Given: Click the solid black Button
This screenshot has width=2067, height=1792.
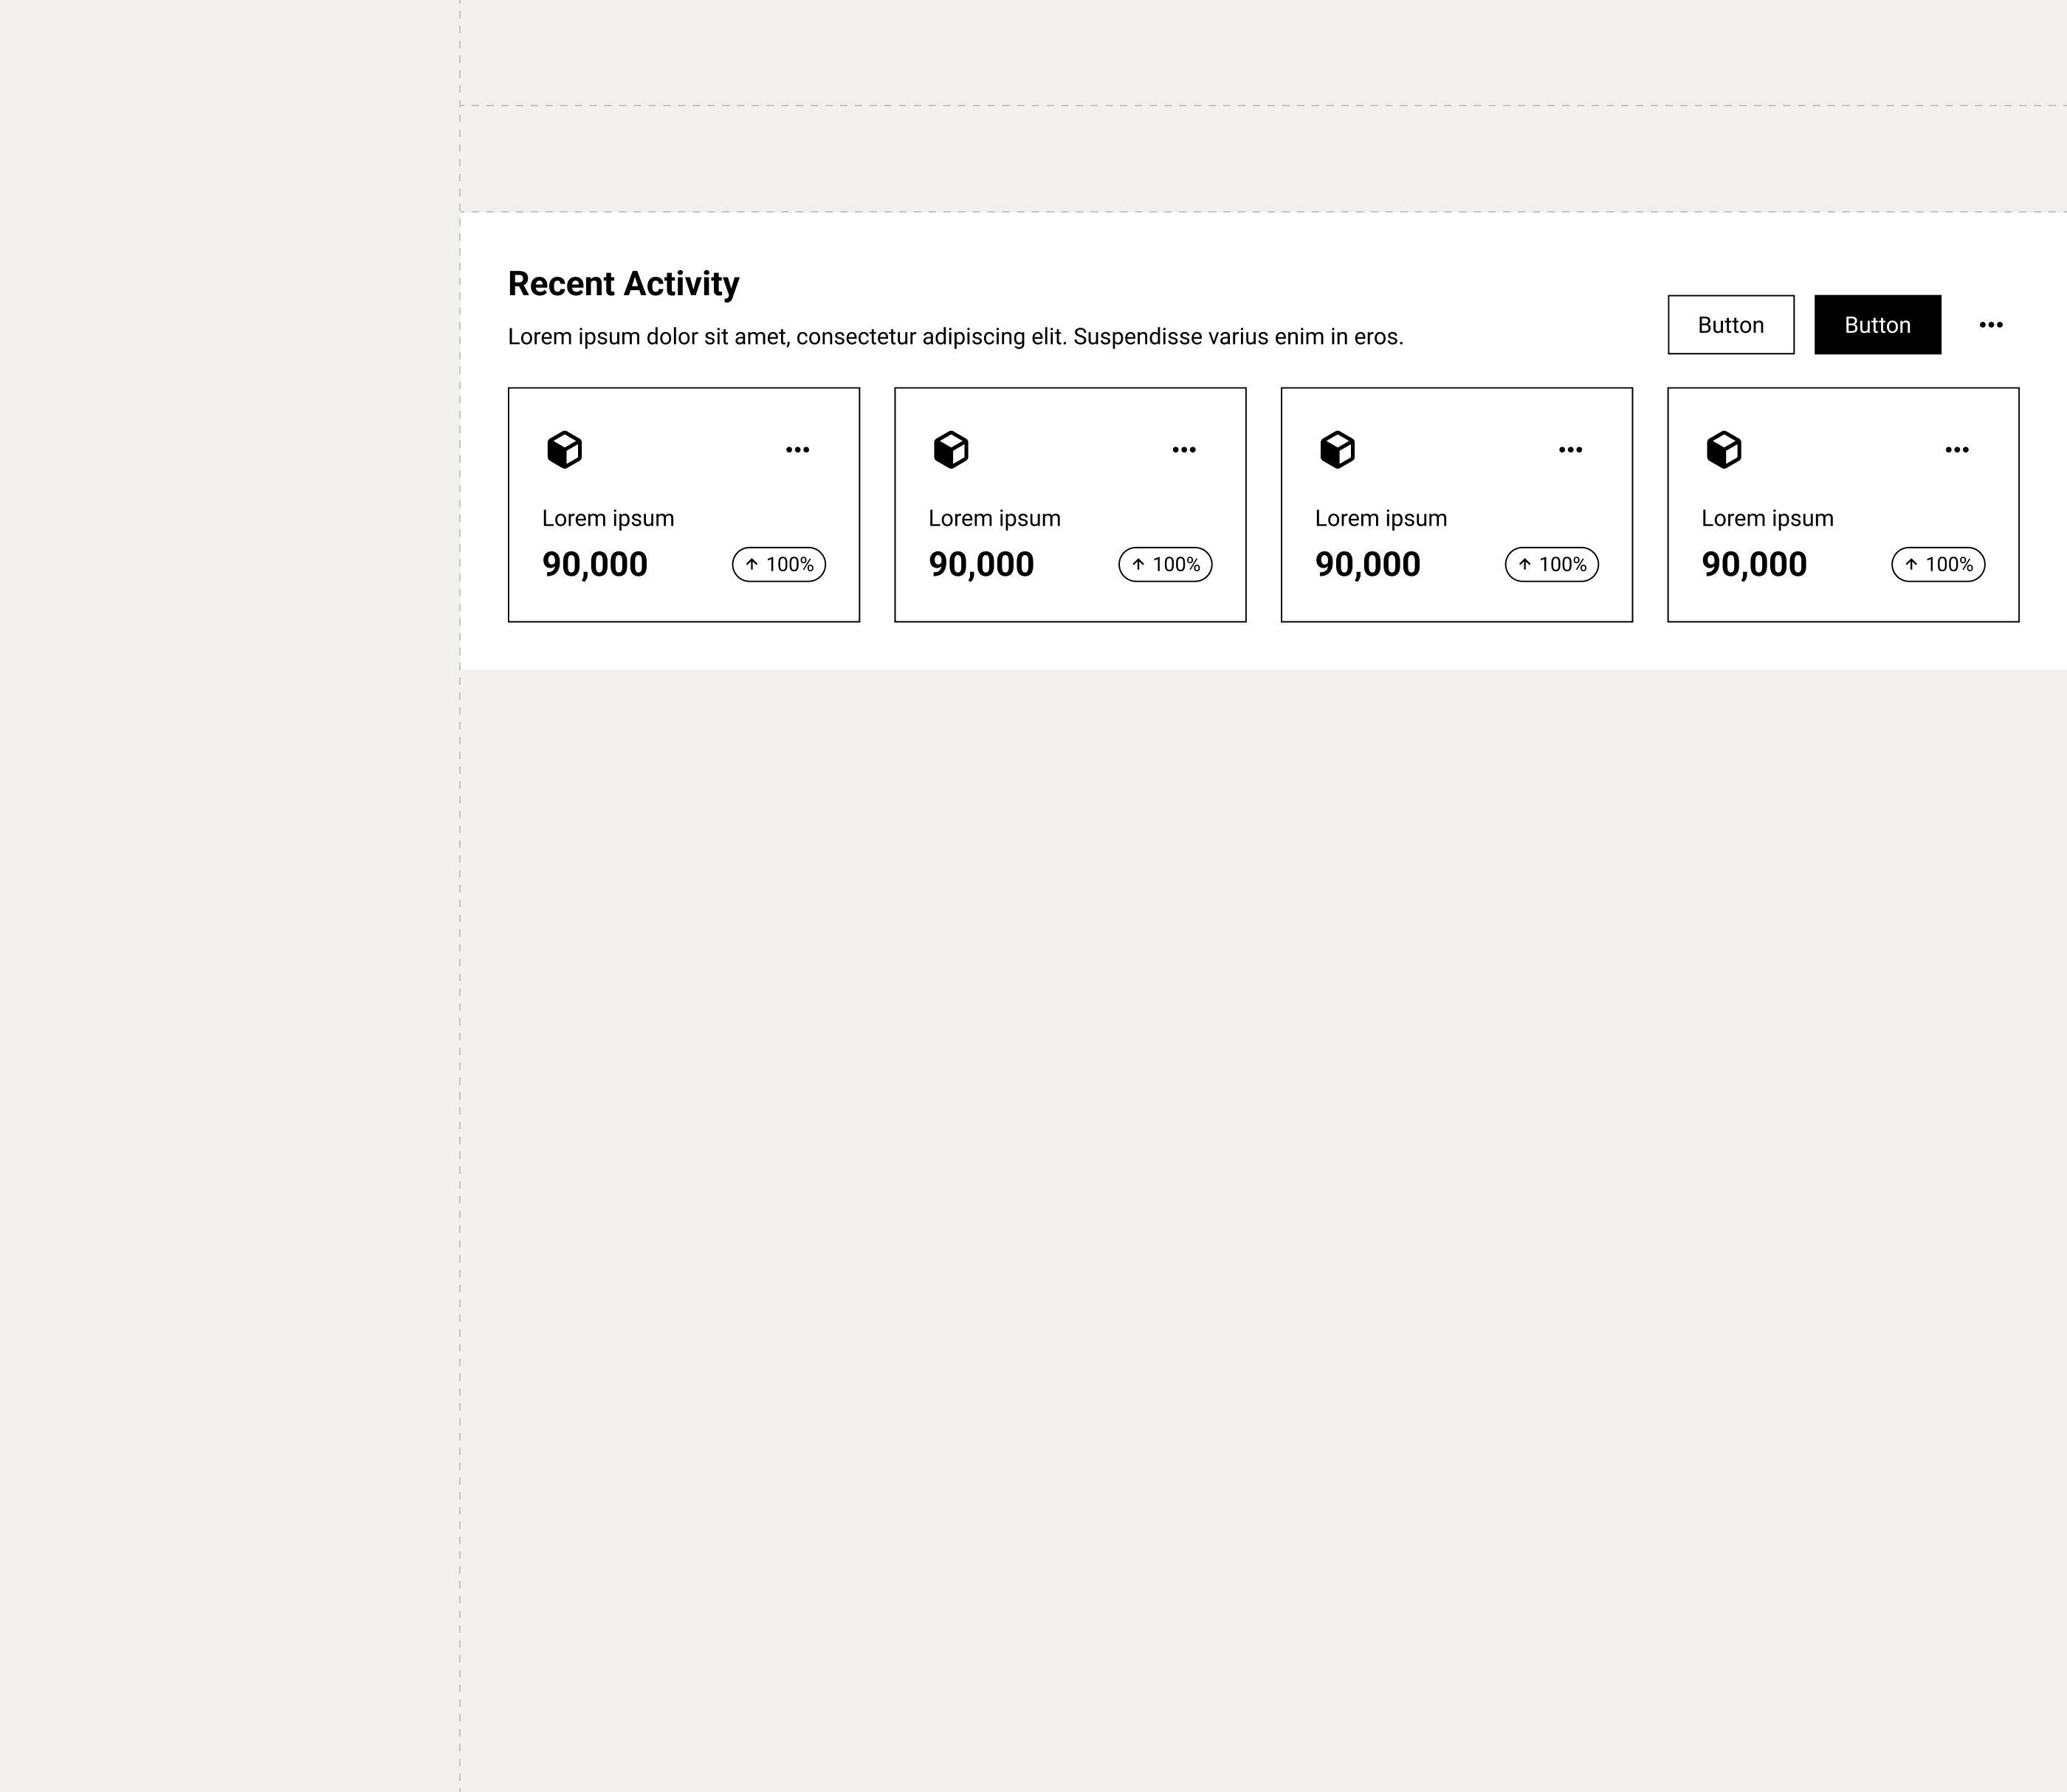Looking at the screenshot, I should (1878, 325).
